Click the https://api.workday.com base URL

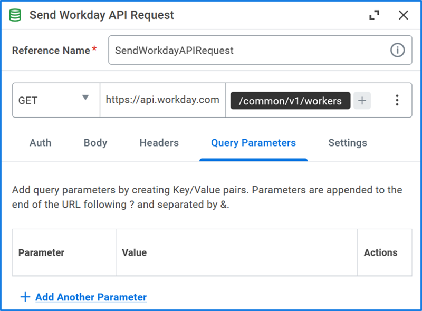point(162,100)
